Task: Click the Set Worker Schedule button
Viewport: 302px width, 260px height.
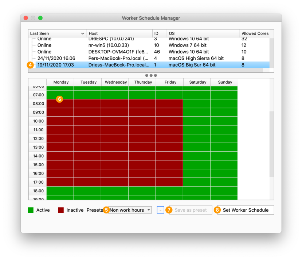Action: pos(246,210)
